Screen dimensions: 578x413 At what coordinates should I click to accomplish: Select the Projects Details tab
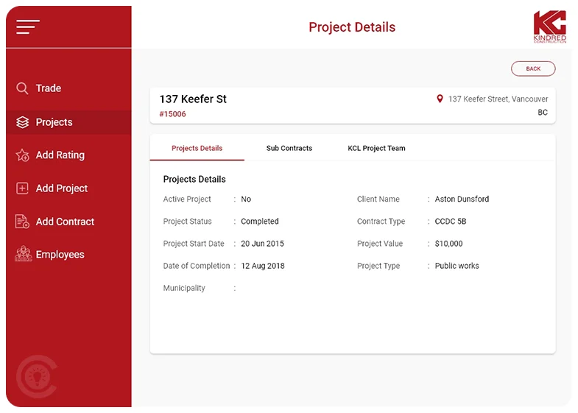(197, 148)
